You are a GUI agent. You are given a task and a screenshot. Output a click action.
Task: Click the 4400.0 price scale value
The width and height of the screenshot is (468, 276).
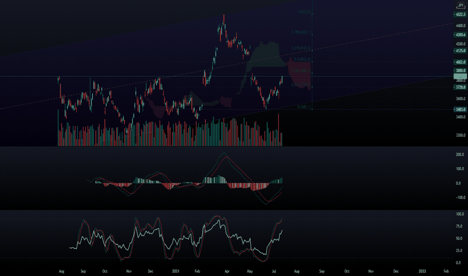pos(460,26)
